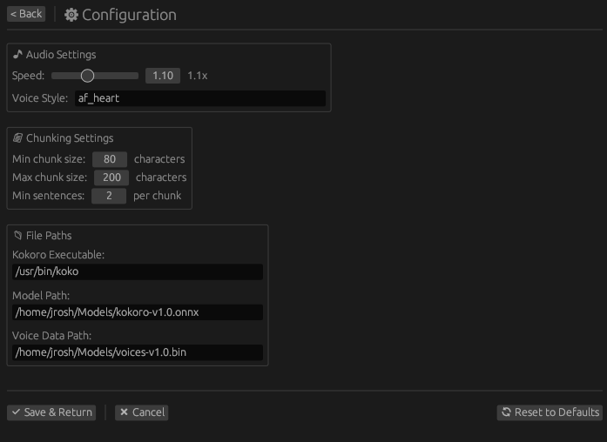The height and width of the screenshot is (442, 607).
Task: Click the Speed slider handle
Action: pyautogui.click(x=87, y=76)
